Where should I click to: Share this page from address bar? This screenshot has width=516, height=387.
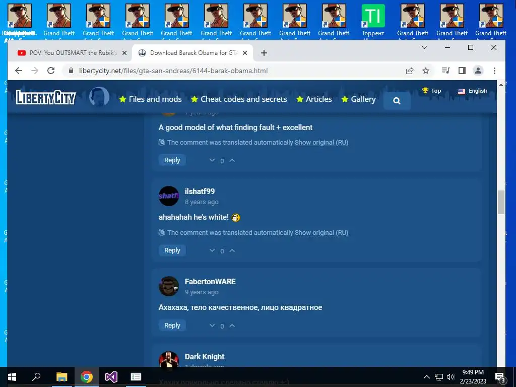coord(410,71)
